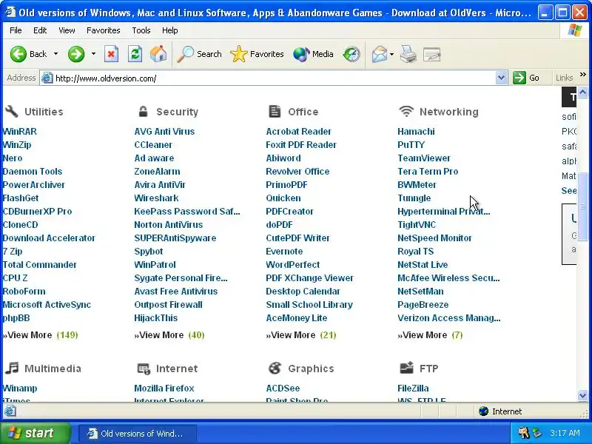Click the Multimedia music note icon
This screenshot has width=592, height=444.
pyautogui.click(x=12, y=368)
